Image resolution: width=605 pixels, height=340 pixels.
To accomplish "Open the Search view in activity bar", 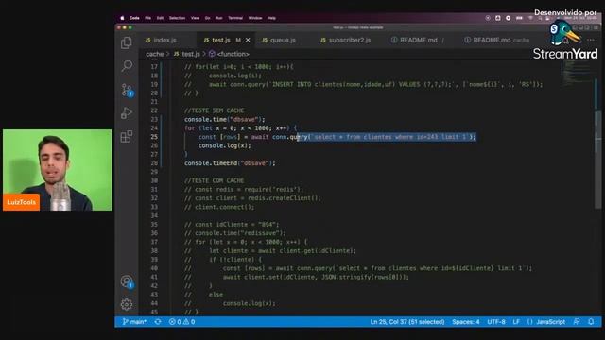I will [126, 66].
